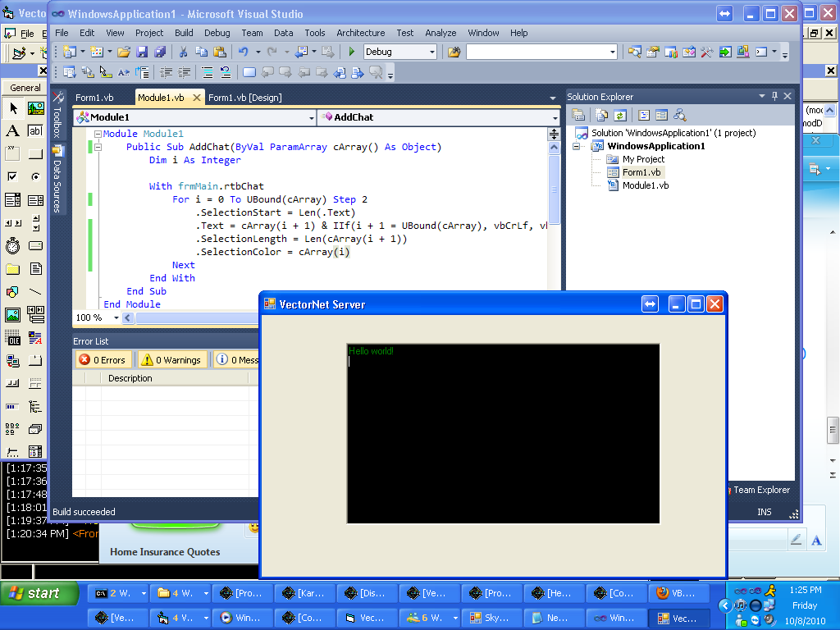Refresh the Solution Explorer

pos(620,115)
